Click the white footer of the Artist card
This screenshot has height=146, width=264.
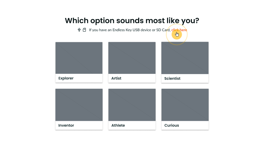pyautogui.click(x=132, y=78)
